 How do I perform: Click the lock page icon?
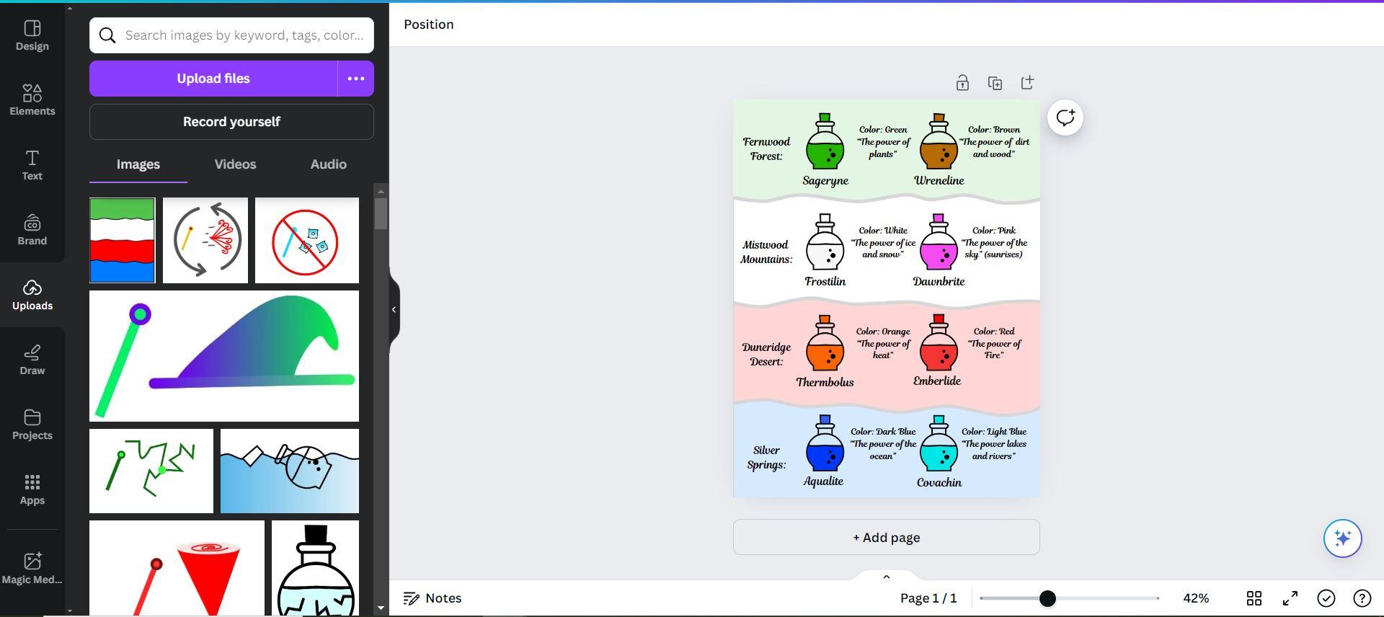pos(962,83)
